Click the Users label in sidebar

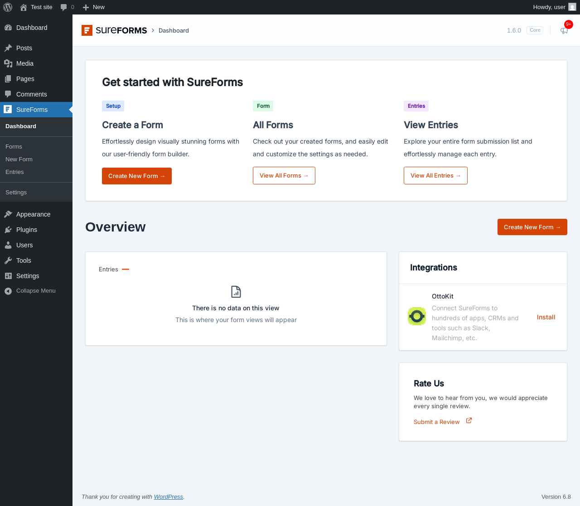point(24,245)
